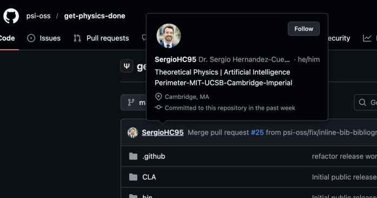Screen dimensions: 377x198
Task: Open Initial public release commit for CLA
Action: [345, 177]
